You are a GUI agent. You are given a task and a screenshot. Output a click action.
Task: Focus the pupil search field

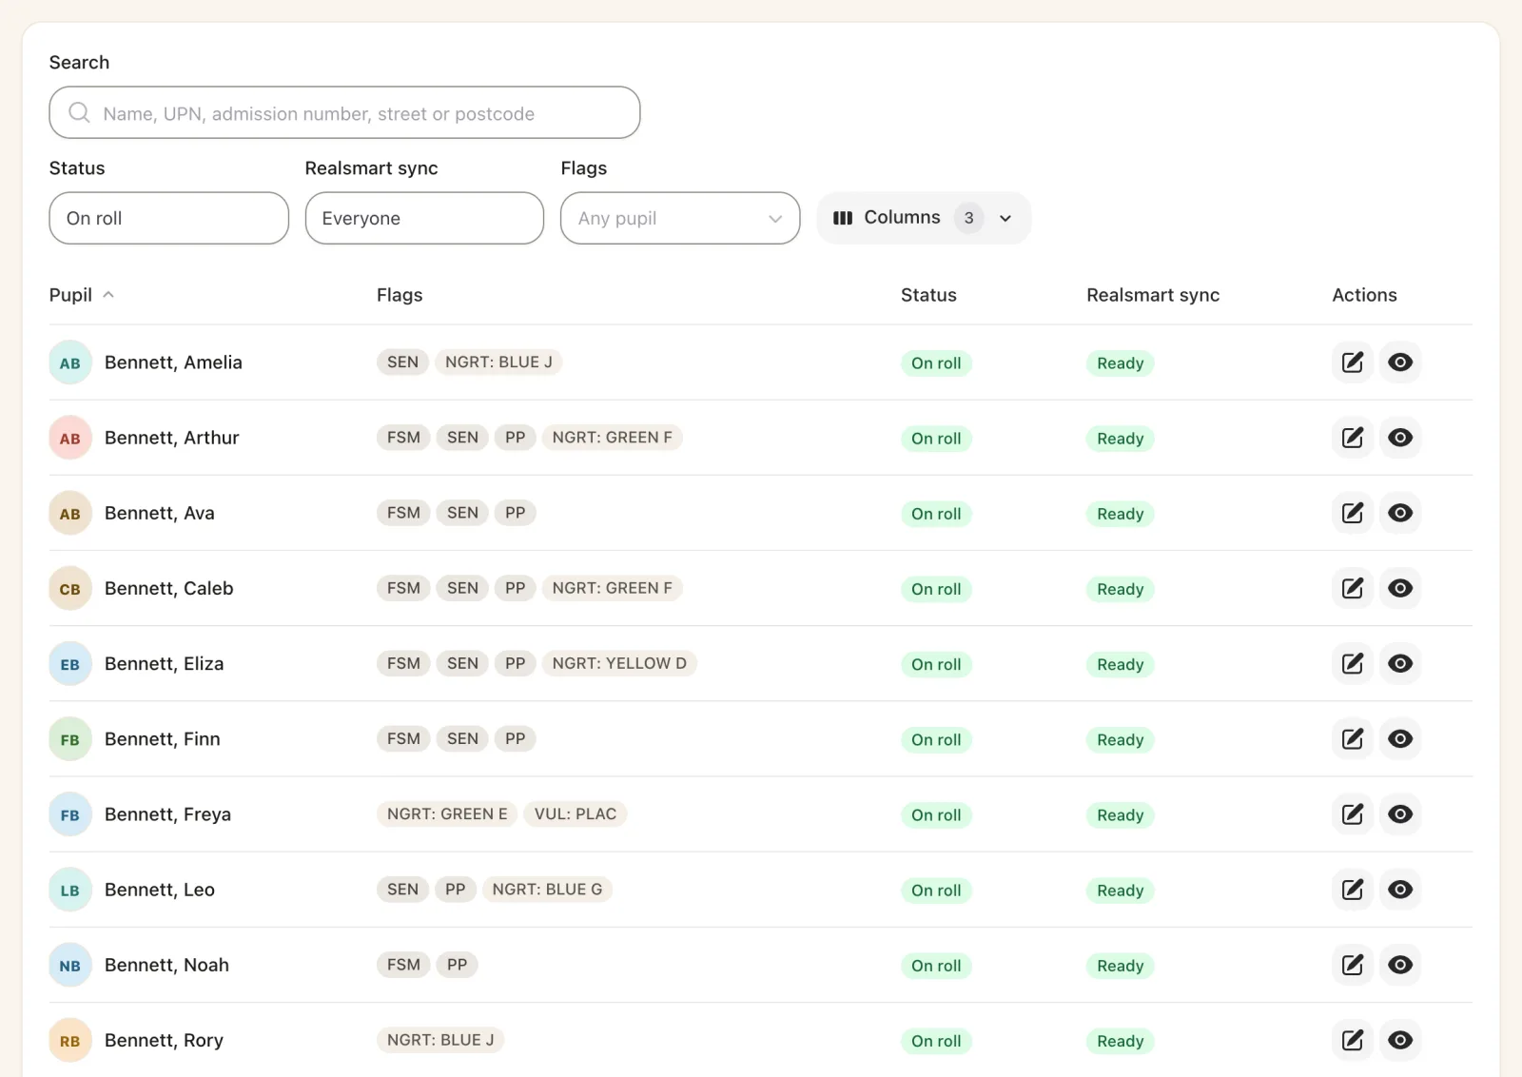tap(344, 112)
